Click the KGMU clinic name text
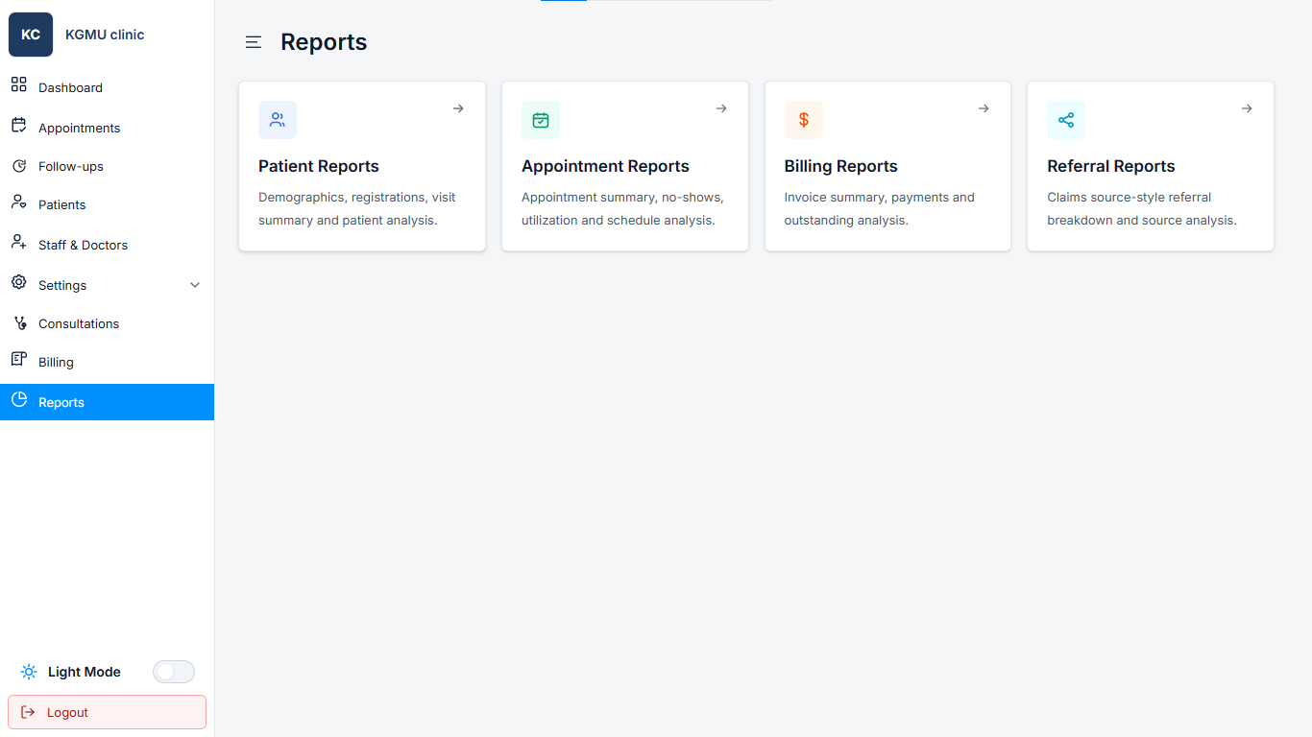This screenshot has height=737, width=1312. pyautogui.click(x=105, y=35)
